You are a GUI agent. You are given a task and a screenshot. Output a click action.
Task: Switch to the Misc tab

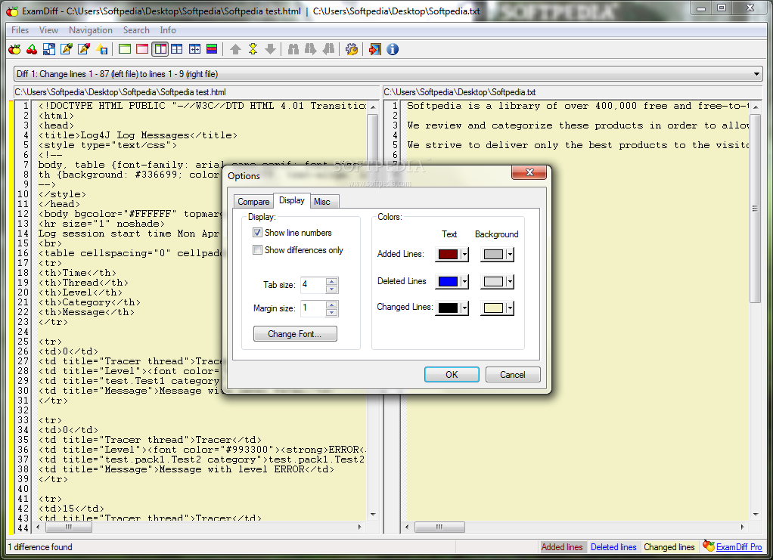point(322,202)
